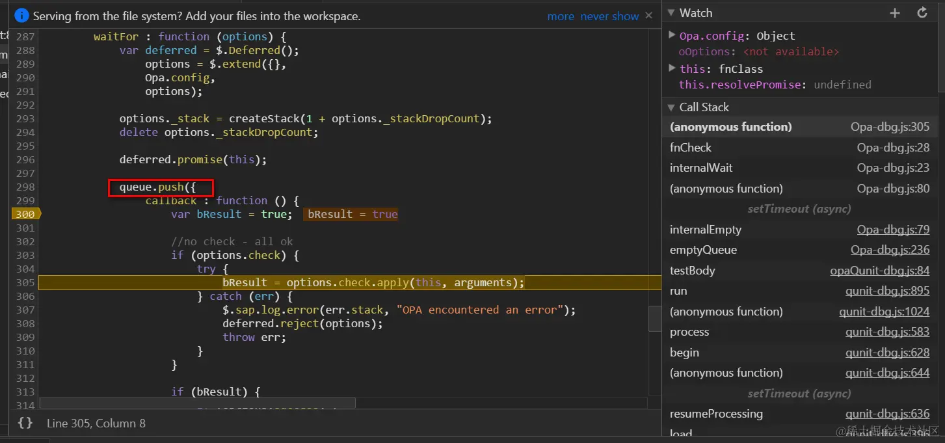Viewport: 945px width, 443px height.
Task: Click the breakpoint marker on line 300
Action: coord(25,214)
